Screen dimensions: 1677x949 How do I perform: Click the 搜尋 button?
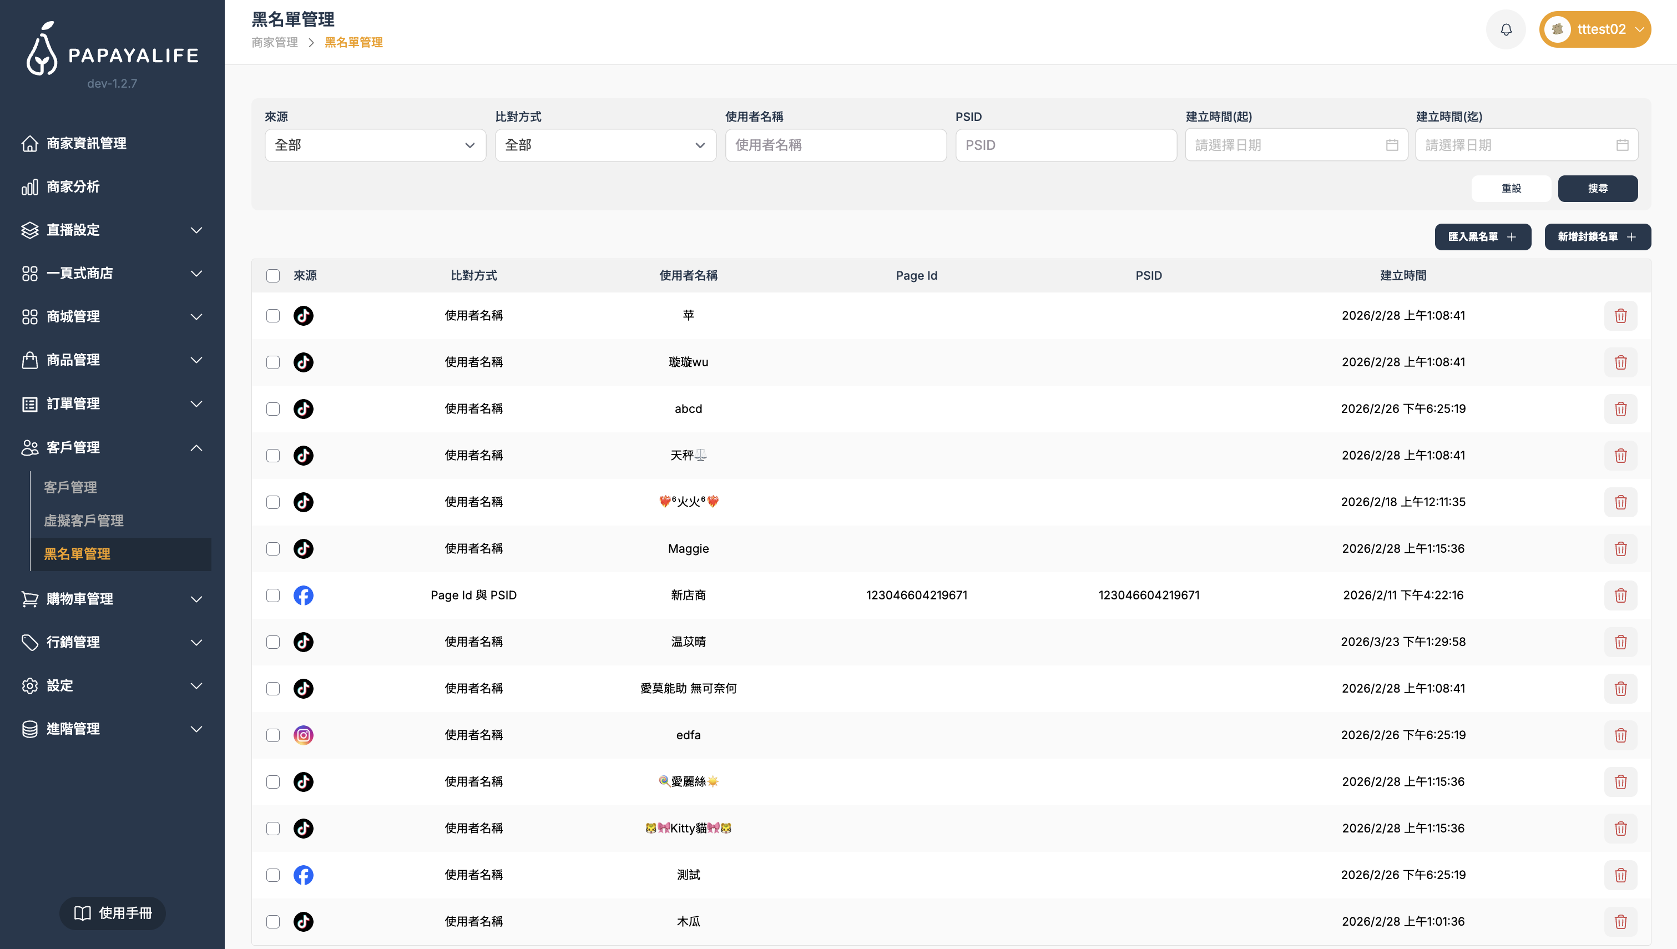tap(1597, 188)
